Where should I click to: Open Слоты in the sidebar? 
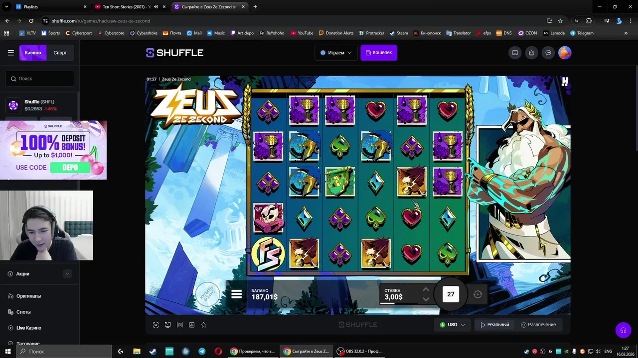click(x=23, y=312)
